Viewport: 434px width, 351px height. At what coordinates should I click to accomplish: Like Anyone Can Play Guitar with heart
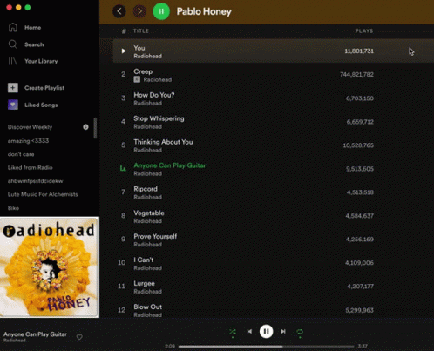79,337
